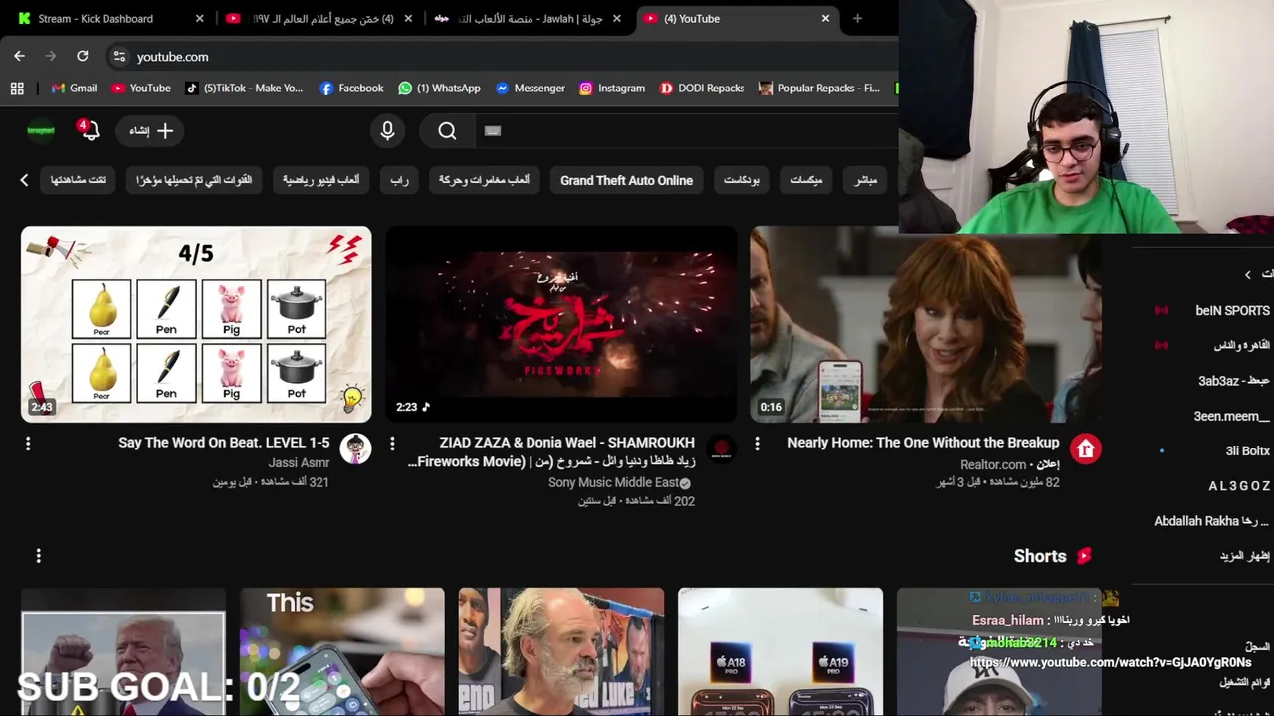Open the WhatsApp bookmark
Image resolution: width=1274 pixels, height=716 pixels.
[x=439, y=89]
